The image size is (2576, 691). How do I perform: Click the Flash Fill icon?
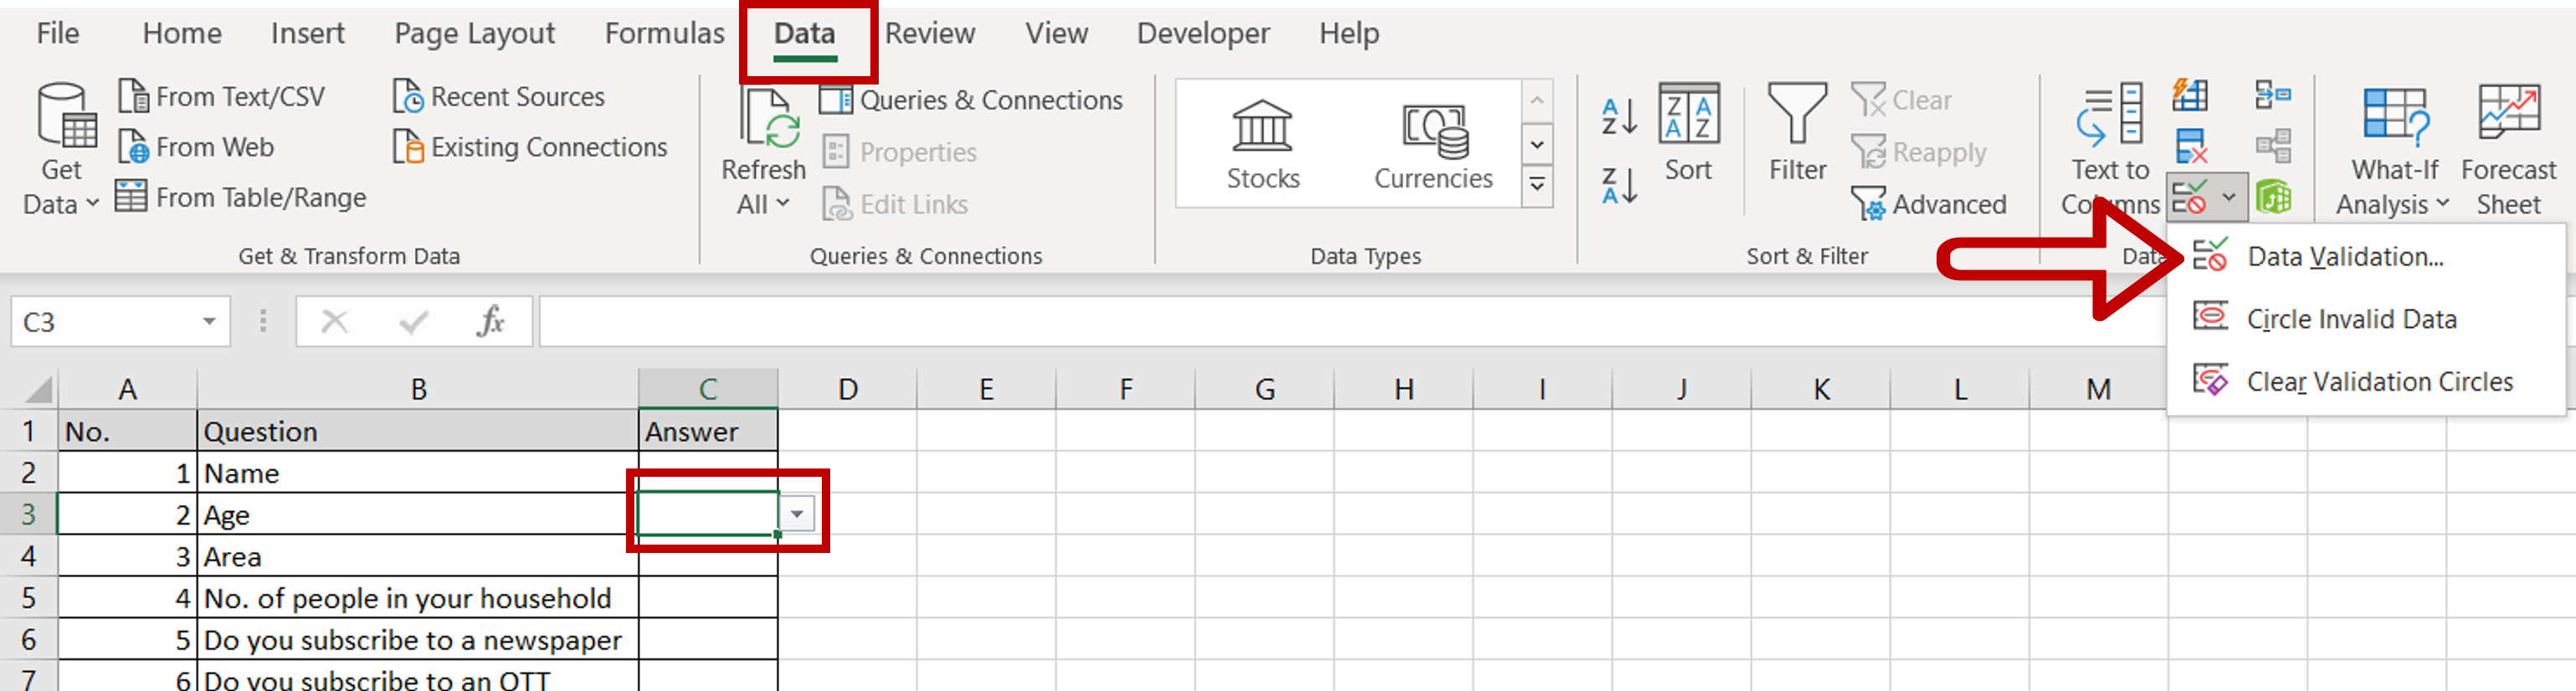point(2190,96)
